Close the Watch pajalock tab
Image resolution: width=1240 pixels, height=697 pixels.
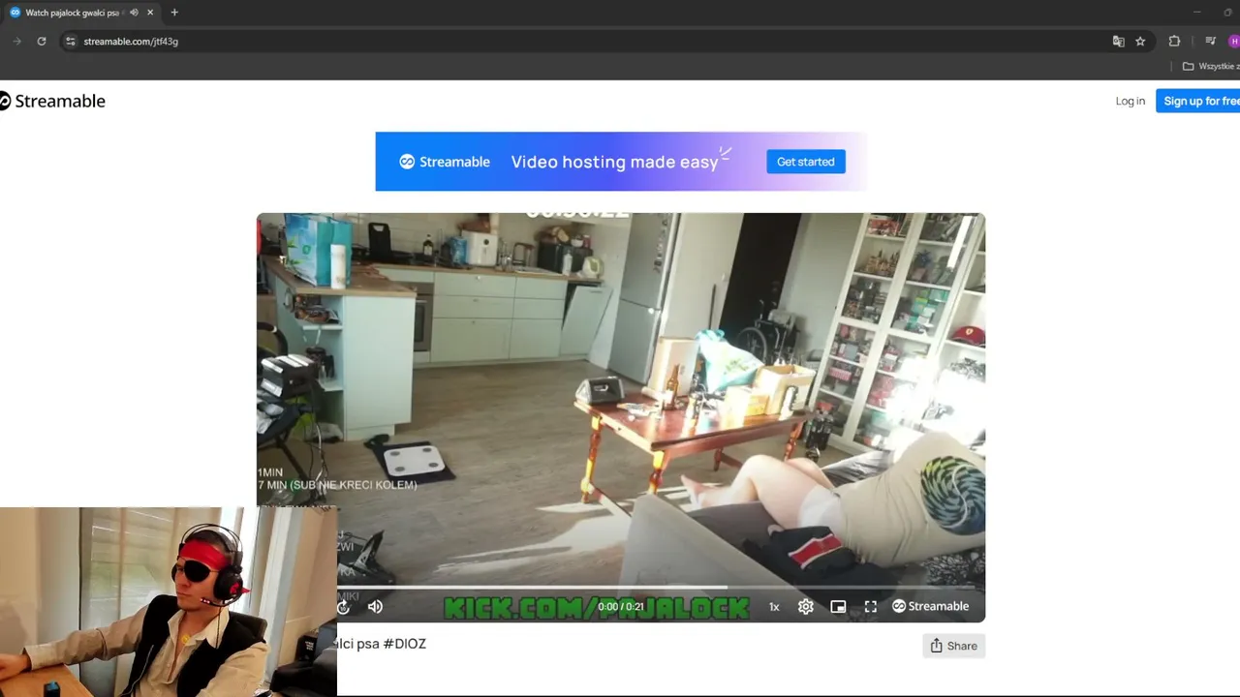click(x=150, y=13)
